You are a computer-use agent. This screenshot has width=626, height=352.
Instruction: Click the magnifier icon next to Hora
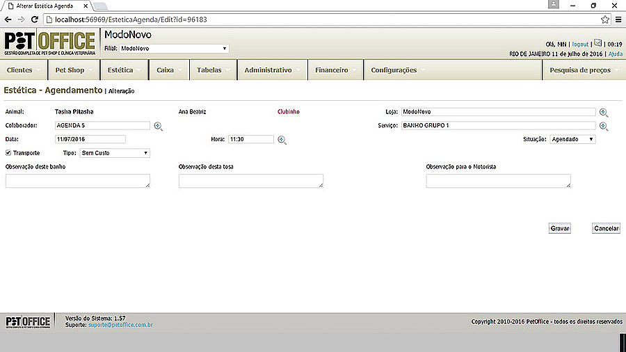coord(282,140)
